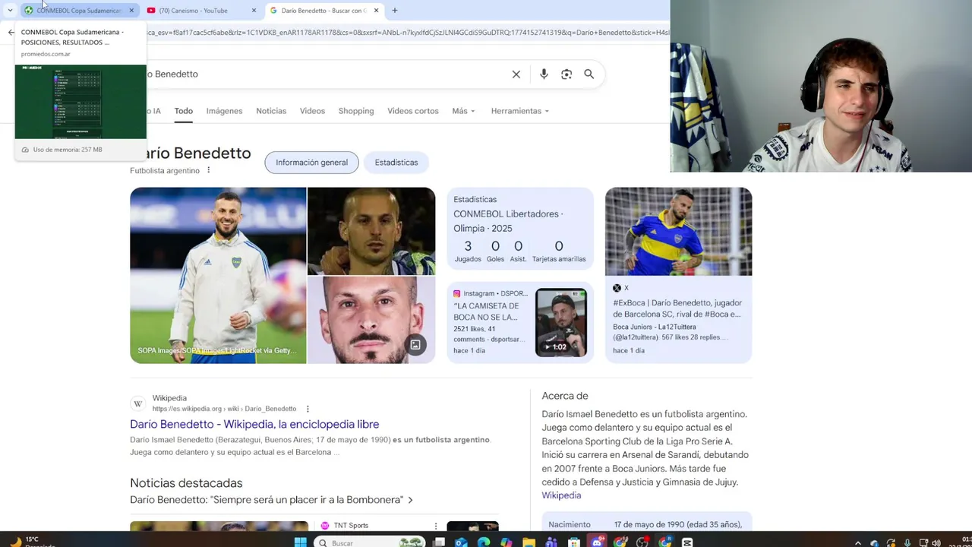Start voice search with the microphone icon
This screenshot has height=547, width=972.
[544, 74]
